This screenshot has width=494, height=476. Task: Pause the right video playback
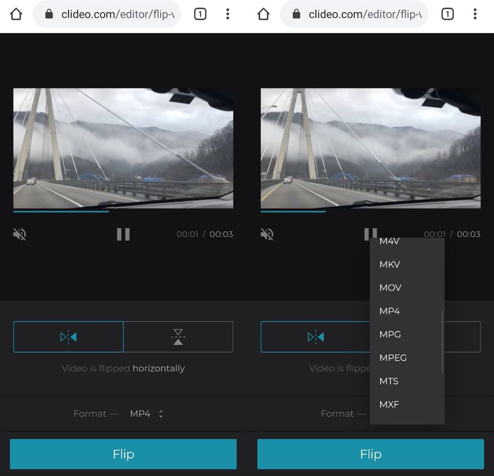(370, 234)
